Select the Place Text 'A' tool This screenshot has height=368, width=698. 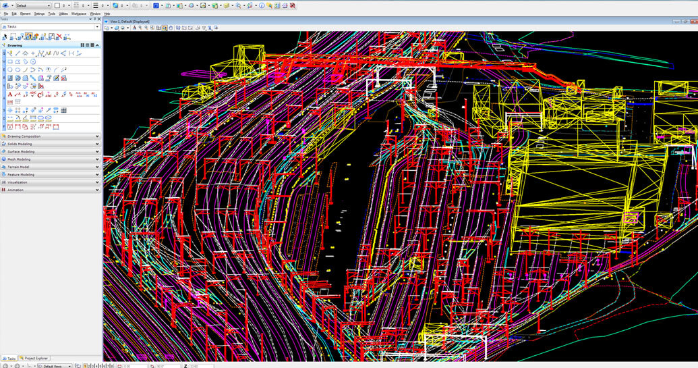10,95
